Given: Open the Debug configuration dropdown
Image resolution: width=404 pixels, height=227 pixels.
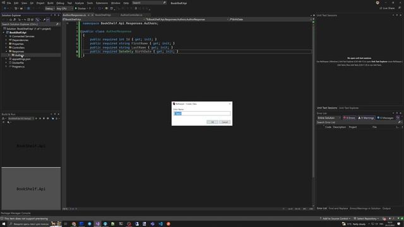Looking at the screenshot, I should coord(50,8).
